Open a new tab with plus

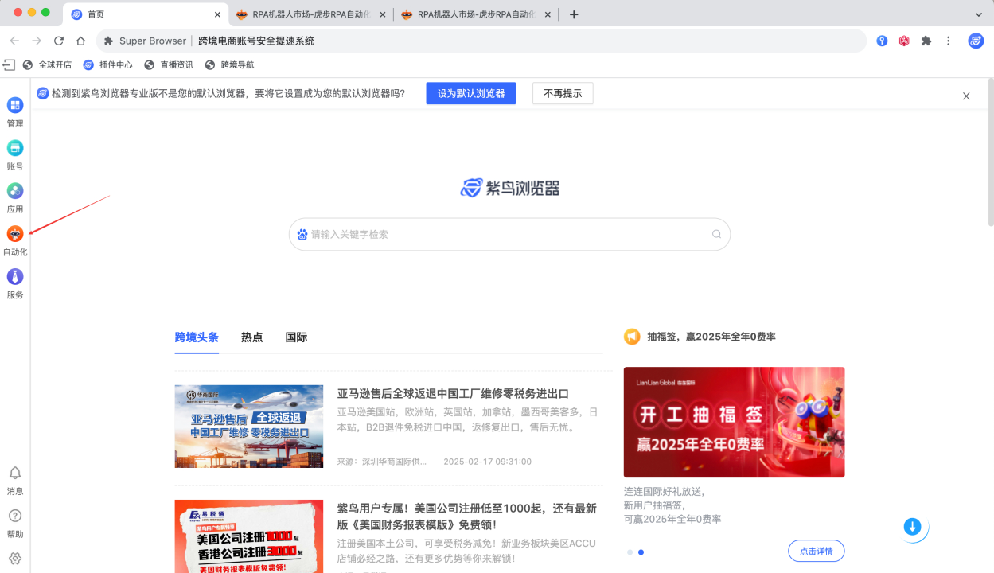[x=574, y=15]
